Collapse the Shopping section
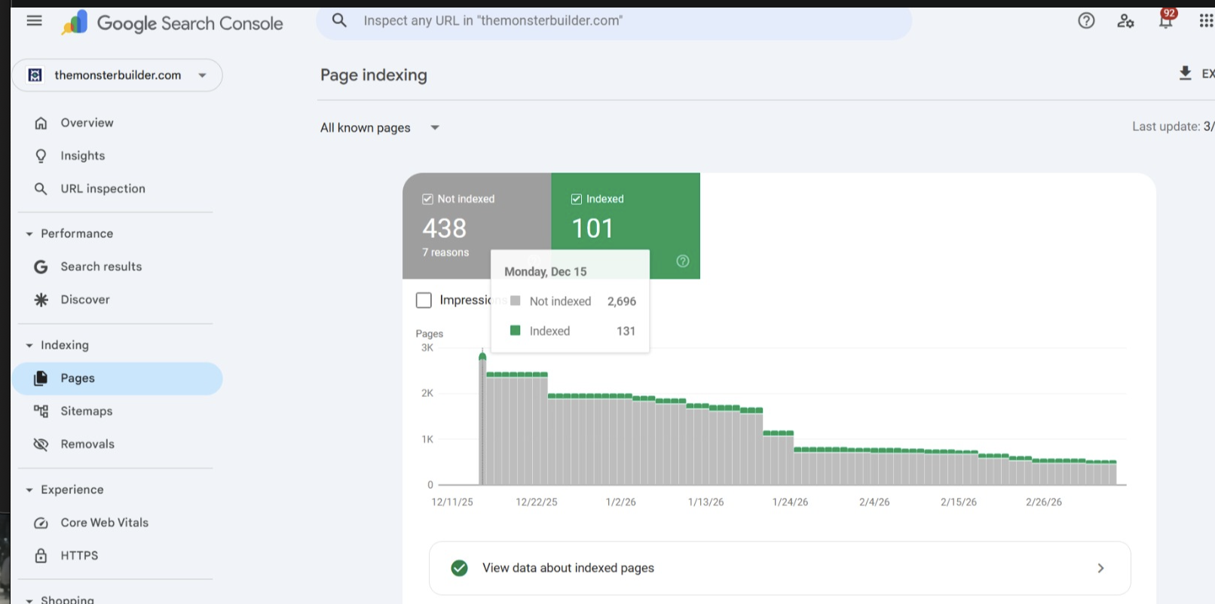 click(29, 600)
